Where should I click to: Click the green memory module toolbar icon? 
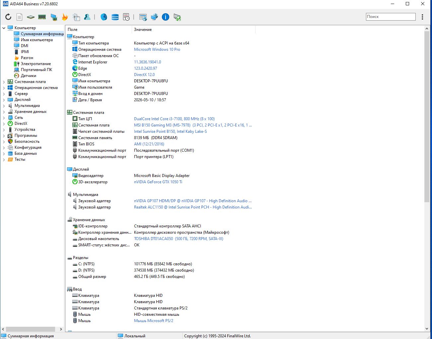click(x=42, y=17)
